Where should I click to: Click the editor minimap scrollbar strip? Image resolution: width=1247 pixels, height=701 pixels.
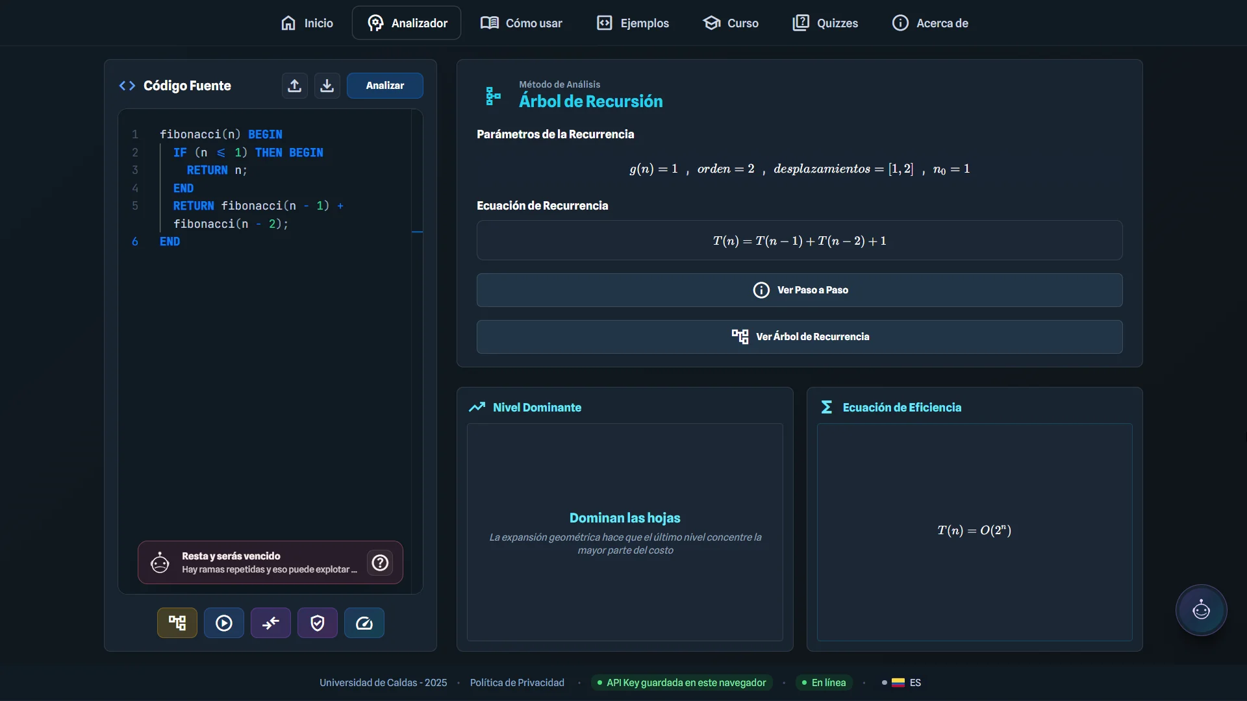click(417, 351)
